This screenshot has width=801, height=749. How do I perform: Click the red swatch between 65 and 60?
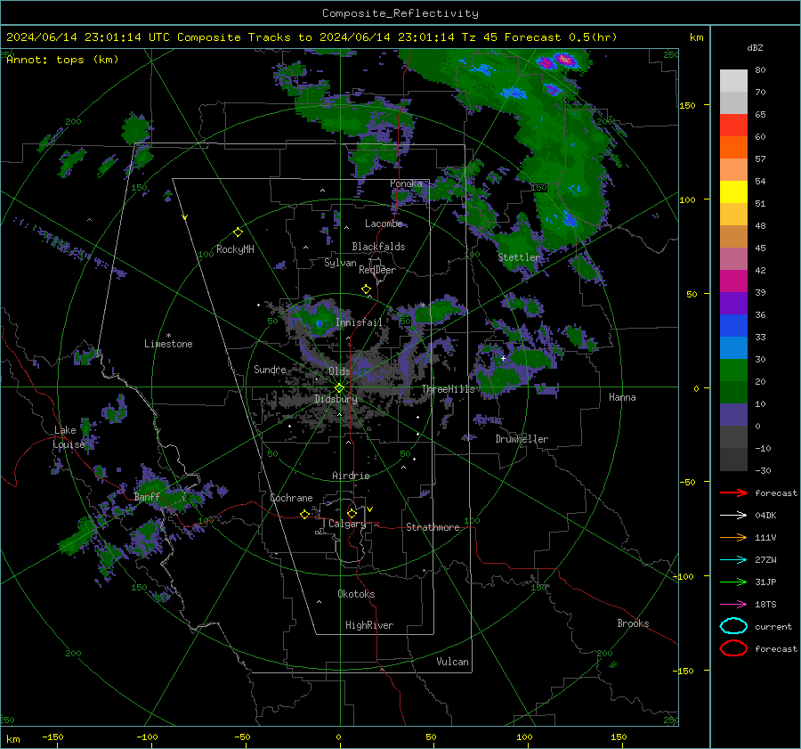tap(733, 126)
